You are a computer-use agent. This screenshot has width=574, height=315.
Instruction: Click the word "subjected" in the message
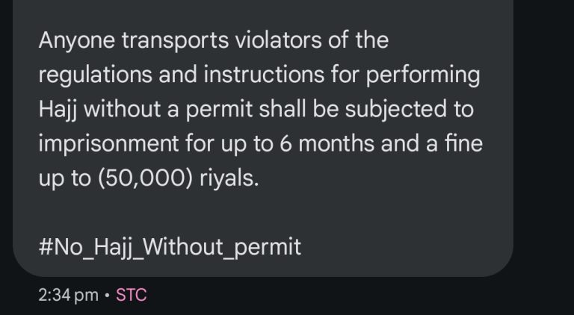(395, 110)
